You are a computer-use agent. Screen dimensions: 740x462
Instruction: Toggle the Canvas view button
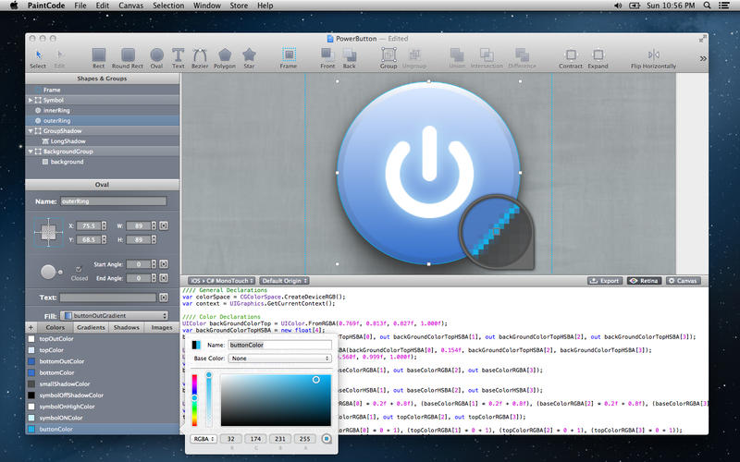[685, 280]
